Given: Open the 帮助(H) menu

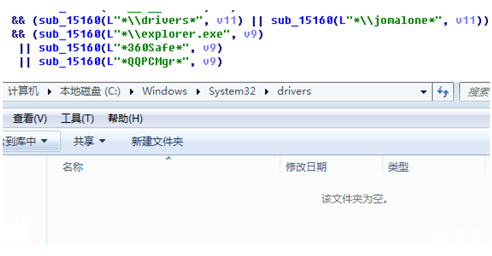Looking at the screenshot, I should click(125, 119).
